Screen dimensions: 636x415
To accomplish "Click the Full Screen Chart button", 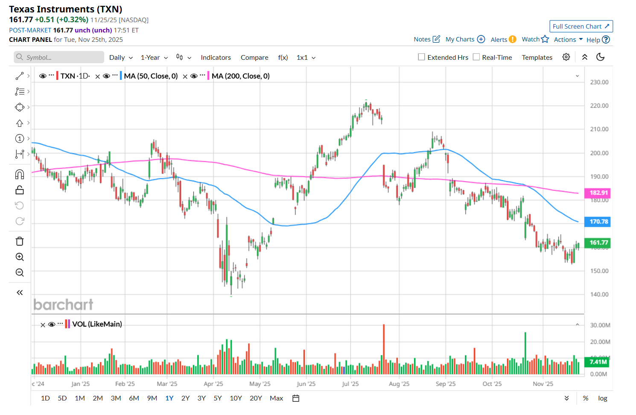I will (x=581, y=26).
